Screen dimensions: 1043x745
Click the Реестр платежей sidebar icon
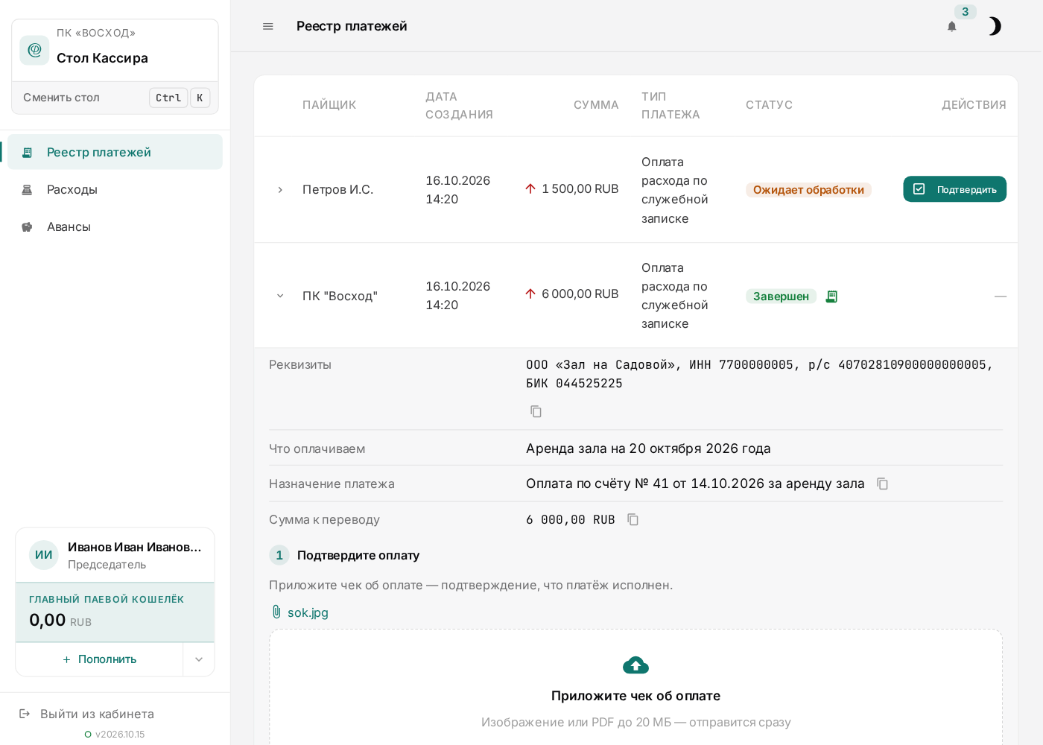pos(27,153)
